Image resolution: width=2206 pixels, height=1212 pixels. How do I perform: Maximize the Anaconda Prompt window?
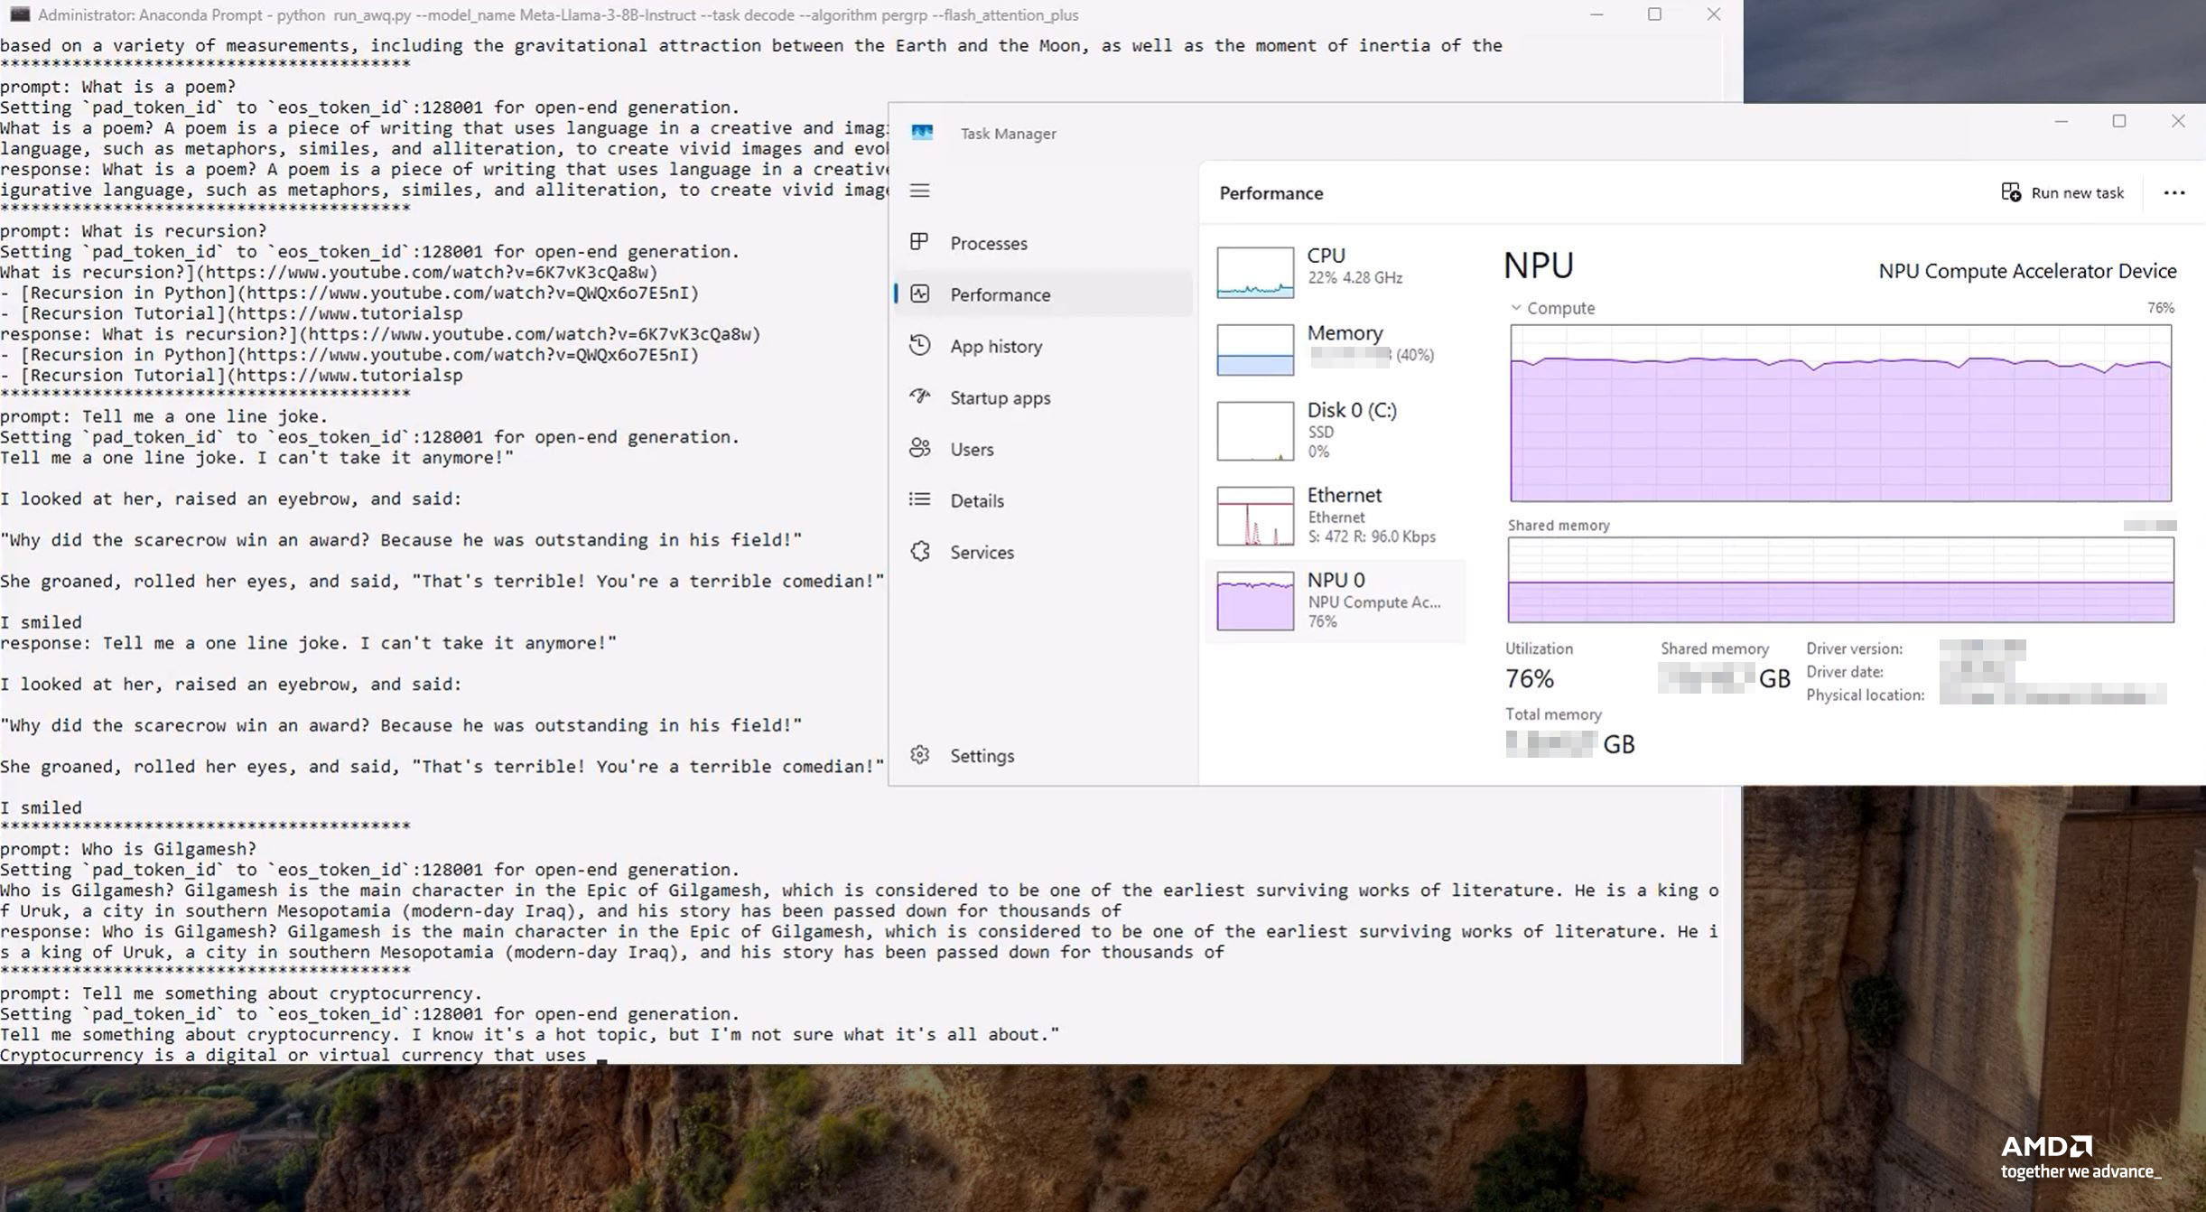tap(1654, 14)
